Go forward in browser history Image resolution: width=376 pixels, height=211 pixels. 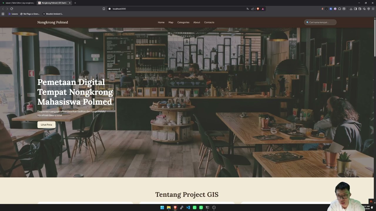click(x=7, y=9)
